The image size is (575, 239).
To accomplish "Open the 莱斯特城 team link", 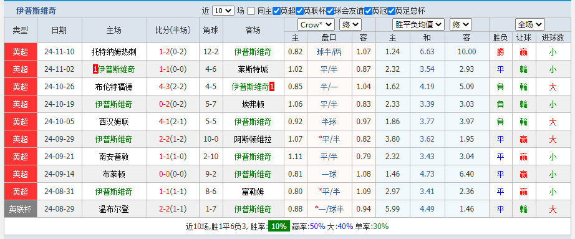I will (253, 69).
